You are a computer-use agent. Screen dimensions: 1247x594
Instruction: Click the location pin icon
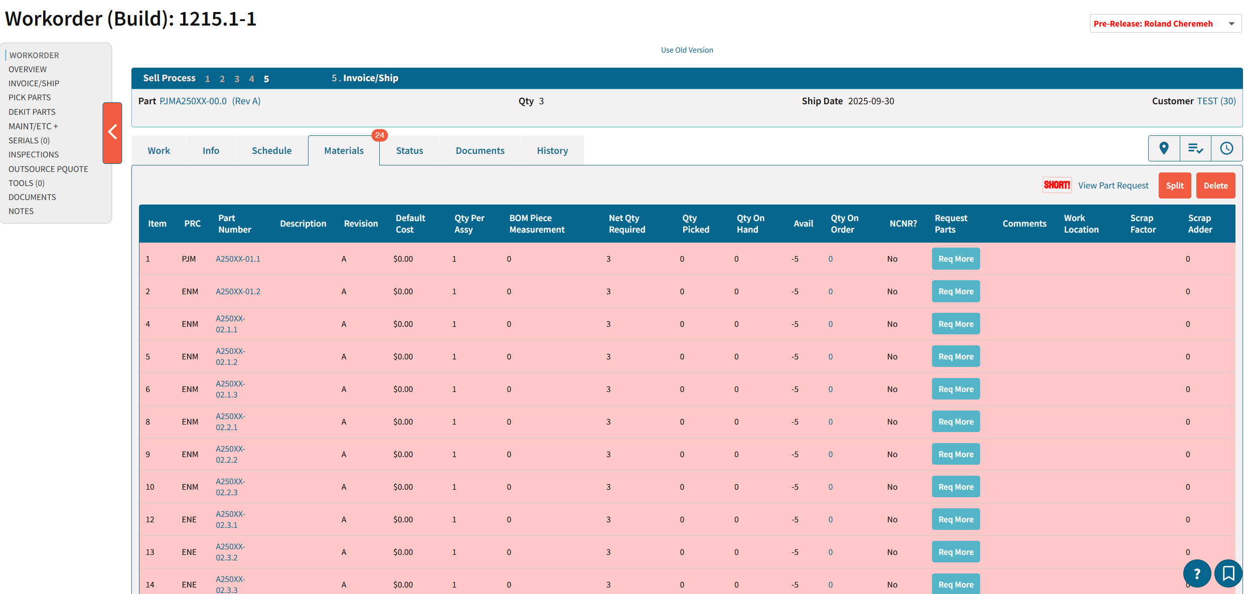[1164, 148]
